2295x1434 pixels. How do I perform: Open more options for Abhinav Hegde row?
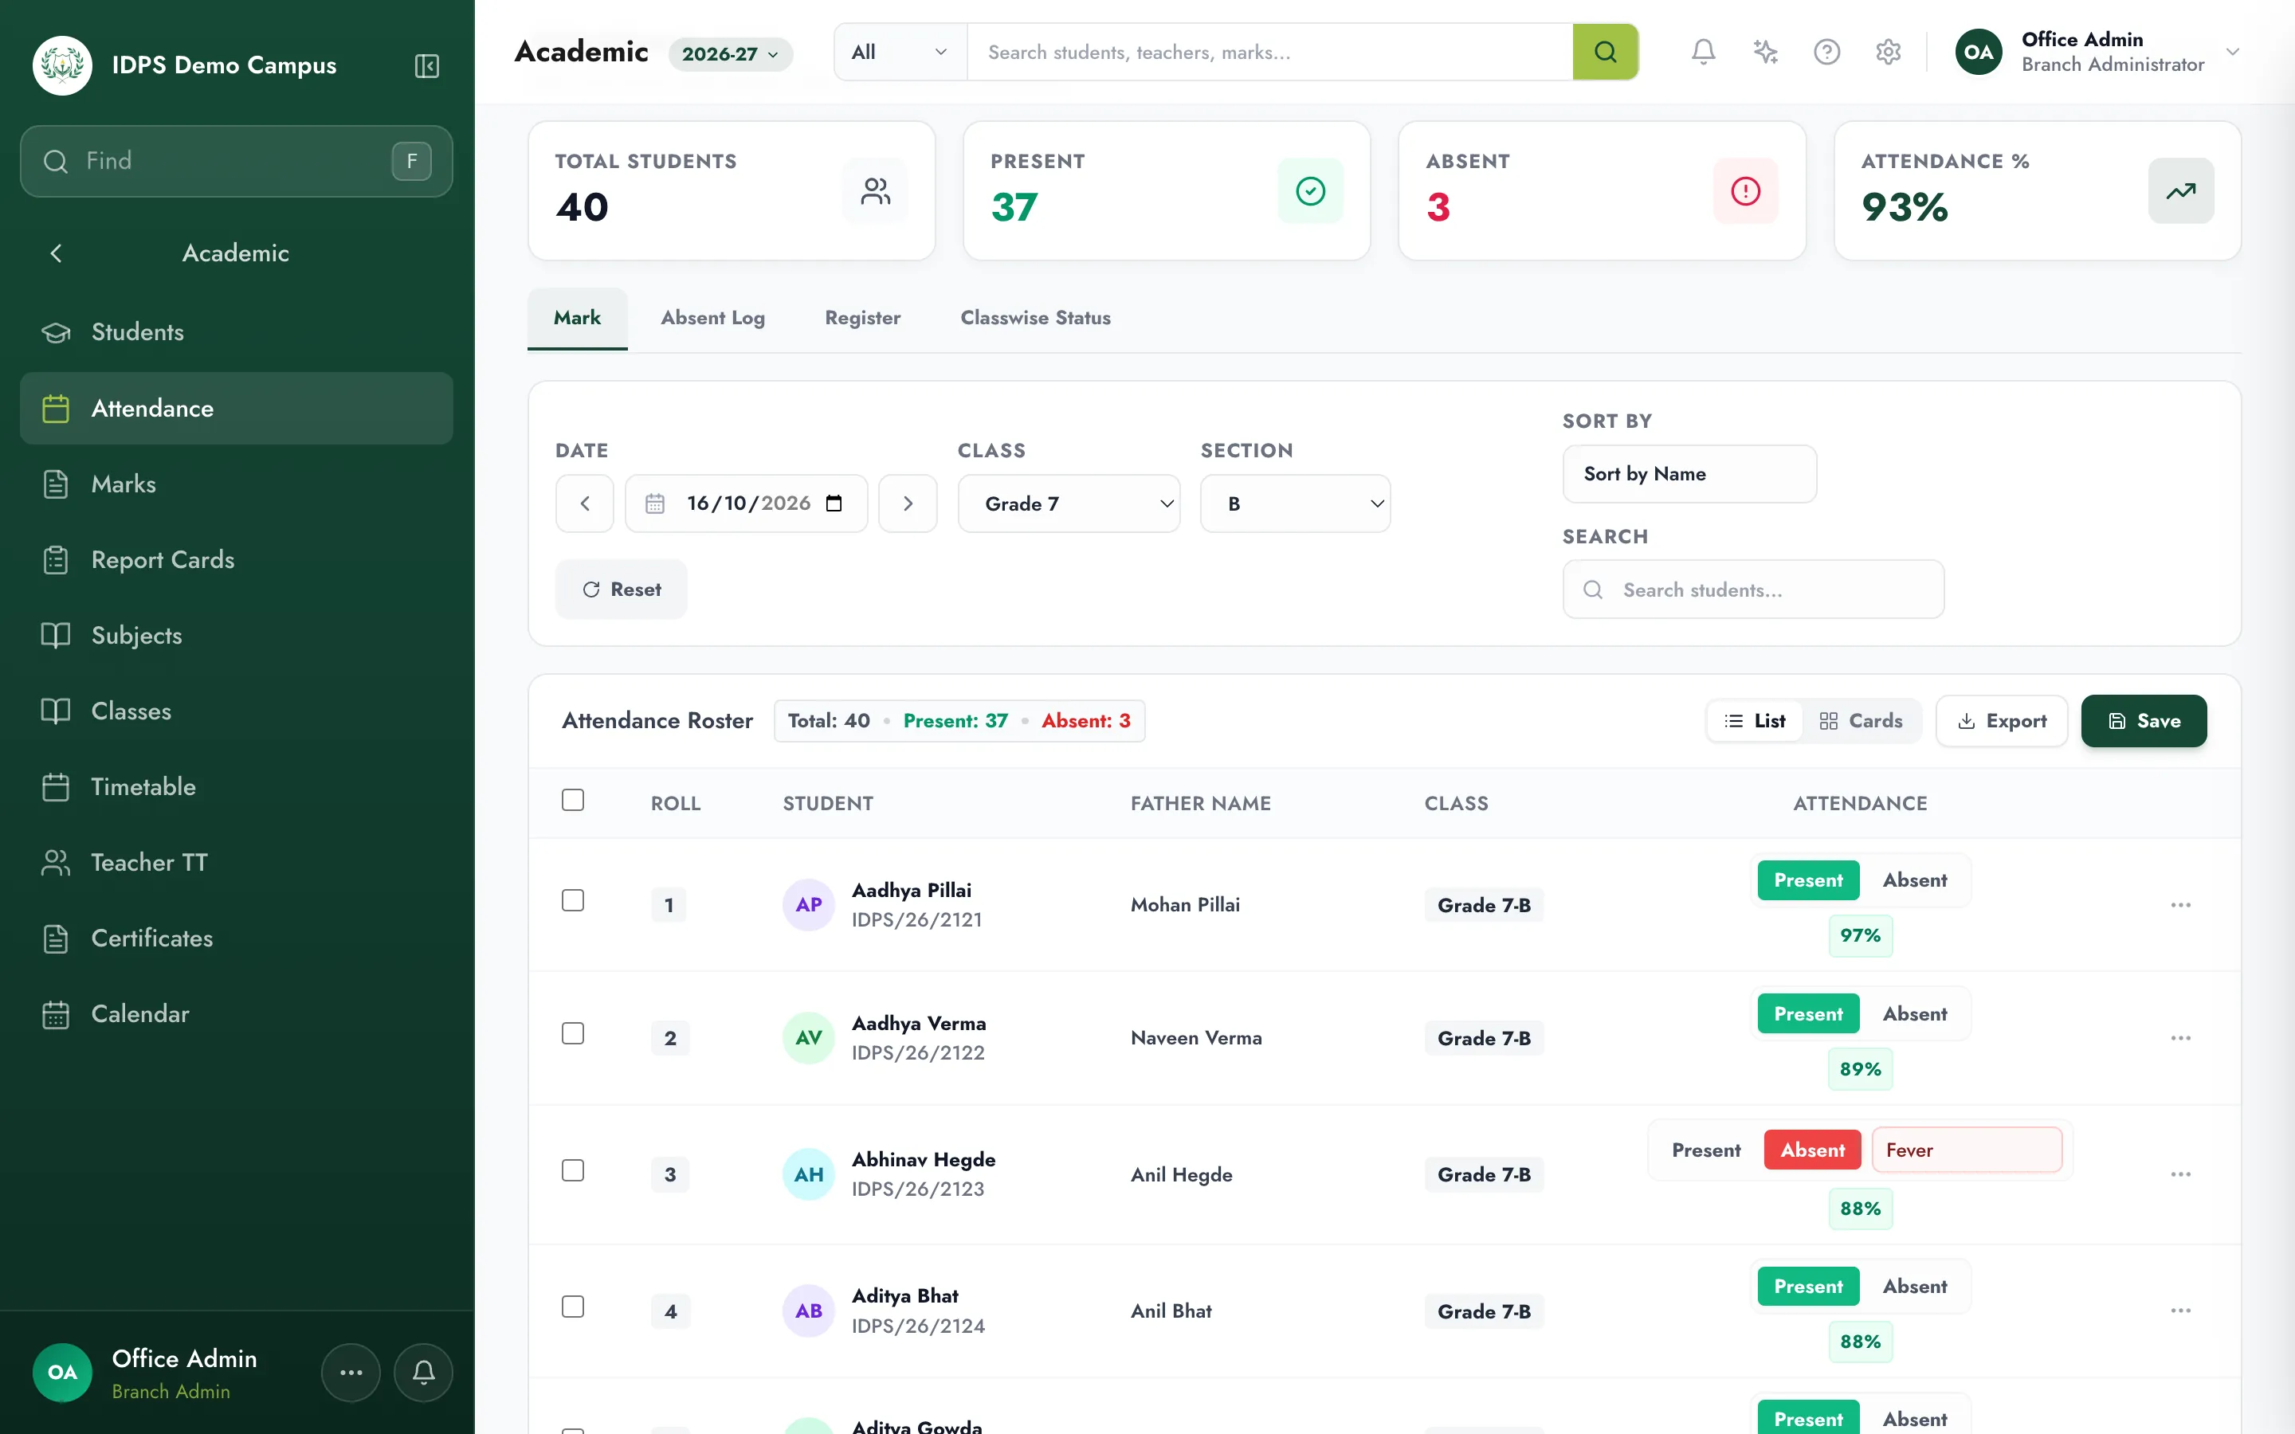[2180, 1174]
